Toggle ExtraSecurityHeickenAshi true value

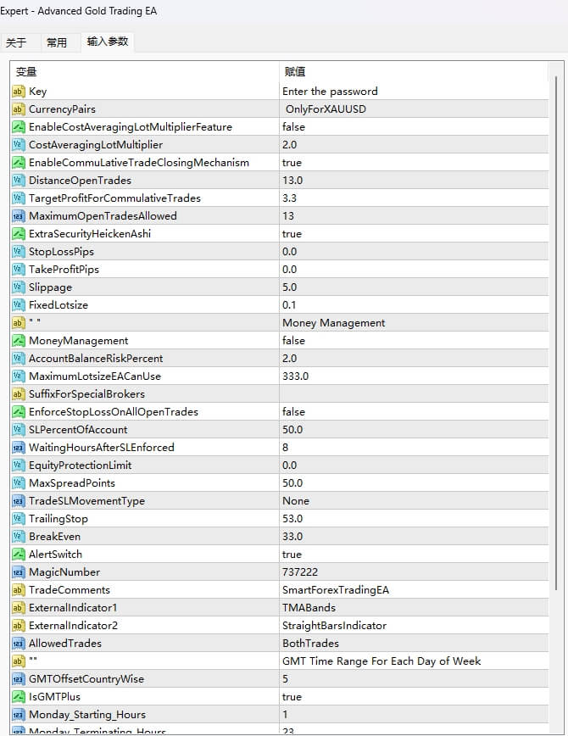[414, 234]
